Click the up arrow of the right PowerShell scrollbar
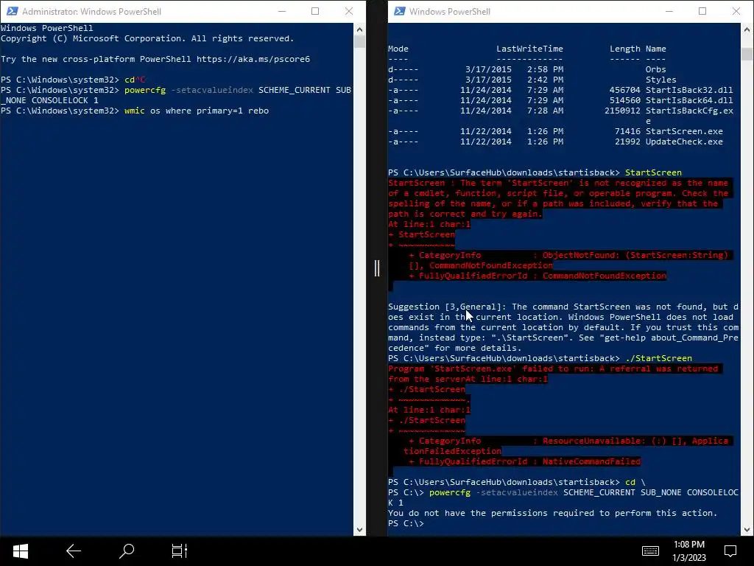The height and width of the screenshot is (566, 754). (x=747, y=29)
